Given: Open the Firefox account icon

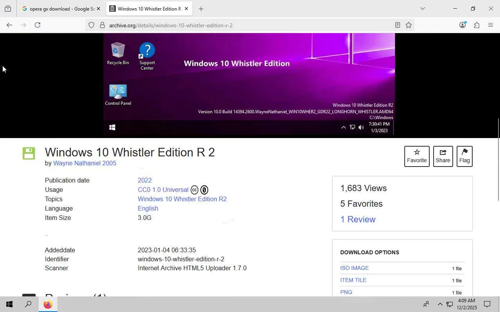Looking at the screenshot, I should (x=462, y=25).
